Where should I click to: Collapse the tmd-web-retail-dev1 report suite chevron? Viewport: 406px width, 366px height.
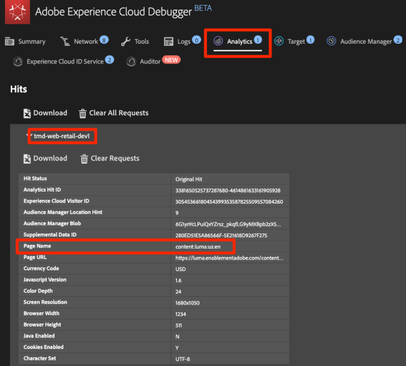pos(29,136)
